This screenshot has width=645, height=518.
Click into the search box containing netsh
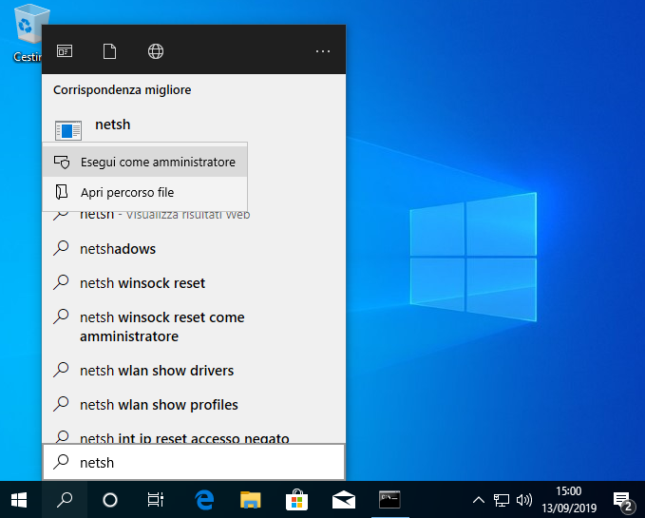pyautogui.click(x=194, y=462)
